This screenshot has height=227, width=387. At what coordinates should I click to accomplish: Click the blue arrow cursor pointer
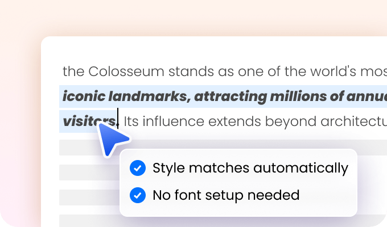112,138
